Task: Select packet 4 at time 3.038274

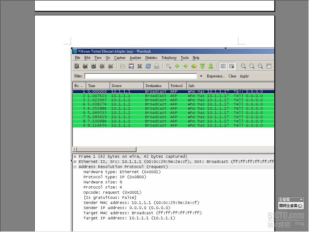Action: pos(174,104)
